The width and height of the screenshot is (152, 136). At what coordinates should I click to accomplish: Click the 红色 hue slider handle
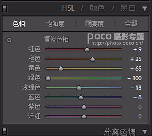point(87,49)
